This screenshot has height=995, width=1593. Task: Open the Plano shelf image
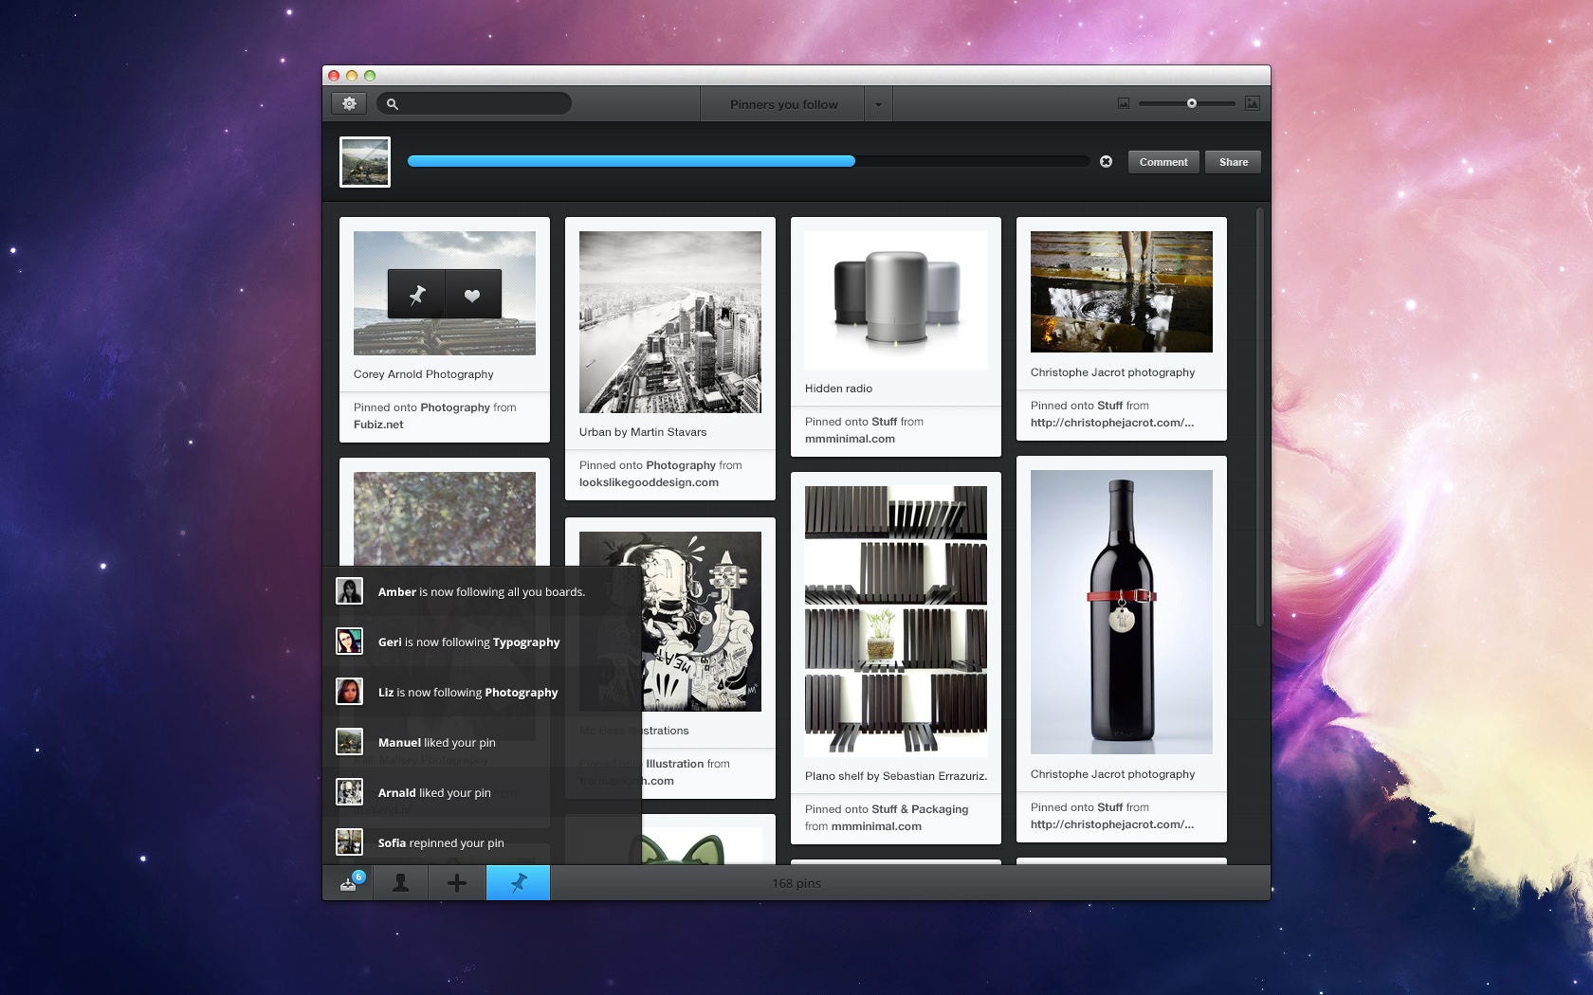click(896, 622)
